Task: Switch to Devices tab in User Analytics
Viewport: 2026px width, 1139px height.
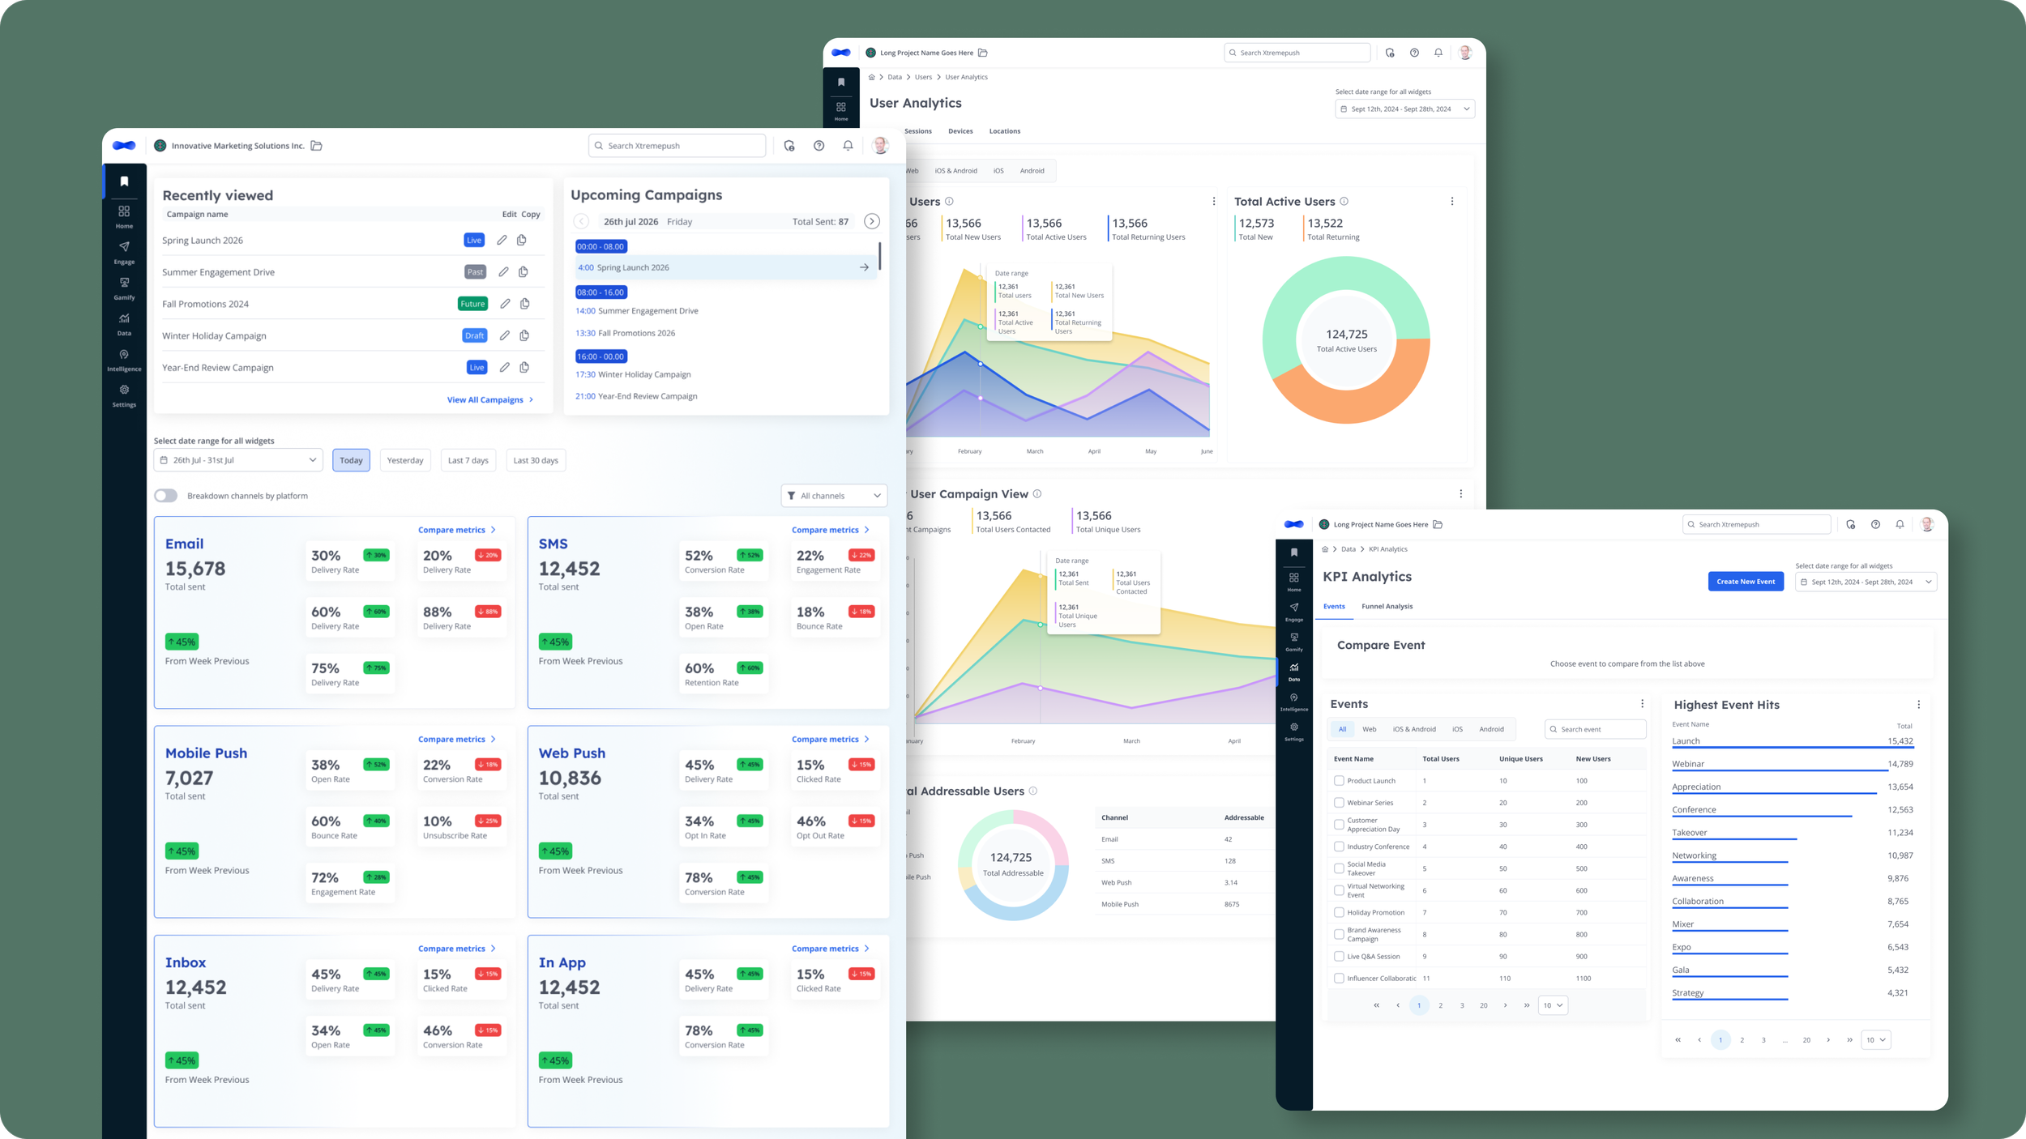Action: click(x=960, y=131)
